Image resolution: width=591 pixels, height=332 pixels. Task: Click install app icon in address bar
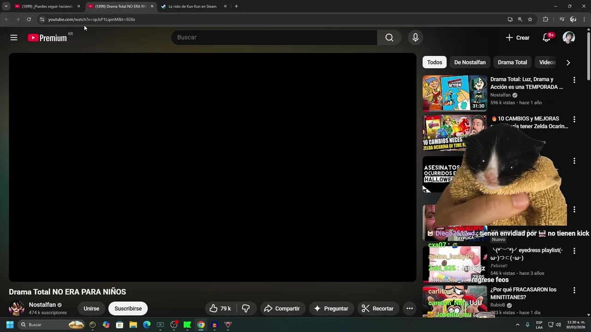(x=510, y=19)
